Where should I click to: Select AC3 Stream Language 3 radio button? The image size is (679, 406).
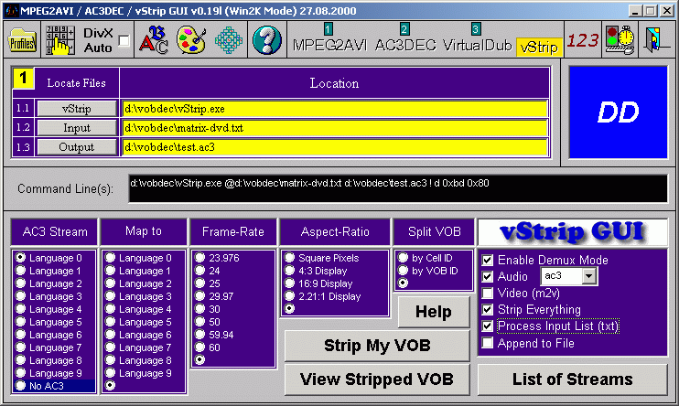(x=20, y=296)
